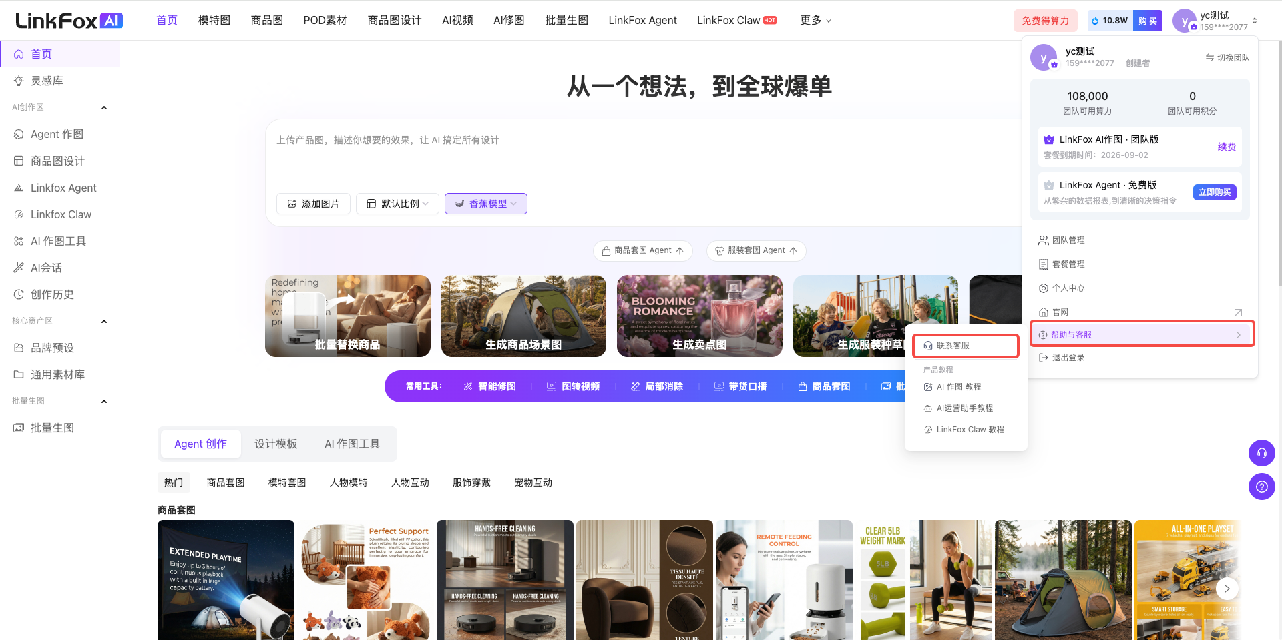This screenshot has height=640, width=1282.
Task: Click the 通用素材库 folder icon in sidebar
Action: point(19,374)
